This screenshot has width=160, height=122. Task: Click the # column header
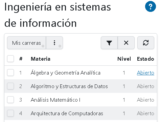[x=21, y=59]
